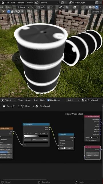The width and height of the screenshot is (103, 184).
Task: Open the node editor Add menu
Action: tap(35, 100)
